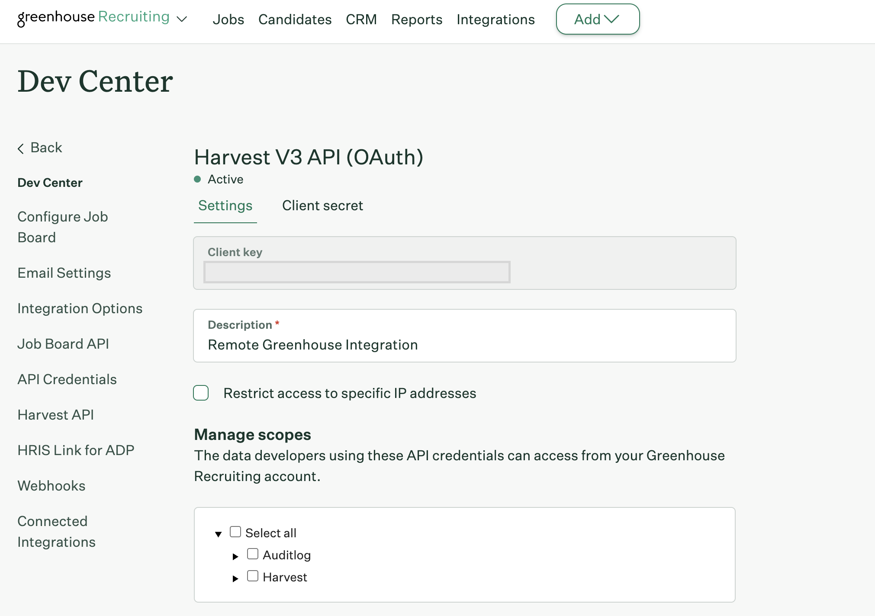Check the Harvest scope checkbox

[253, 576]
